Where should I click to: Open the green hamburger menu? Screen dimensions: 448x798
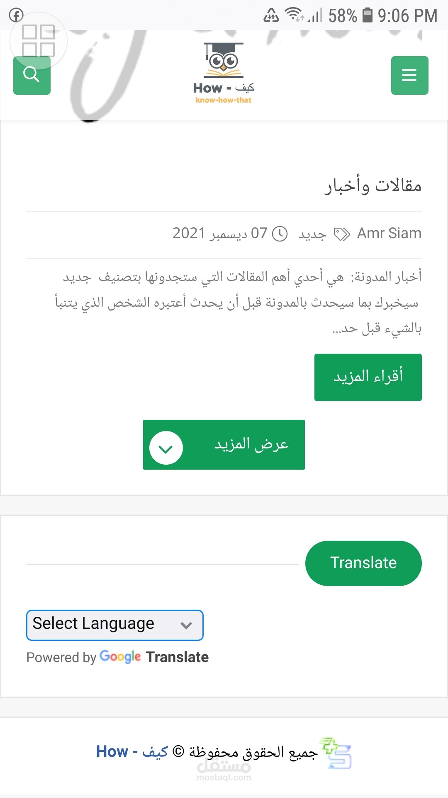(x=409, y=75)
